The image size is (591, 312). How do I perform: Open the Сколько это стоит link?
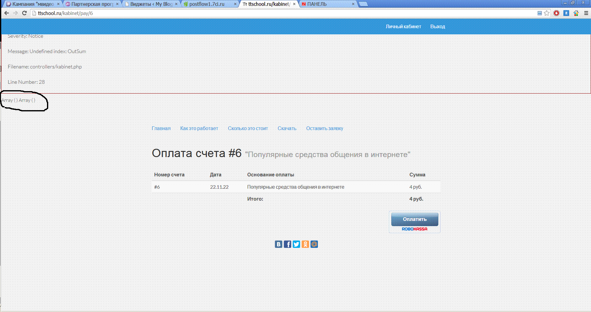(248, 129)
